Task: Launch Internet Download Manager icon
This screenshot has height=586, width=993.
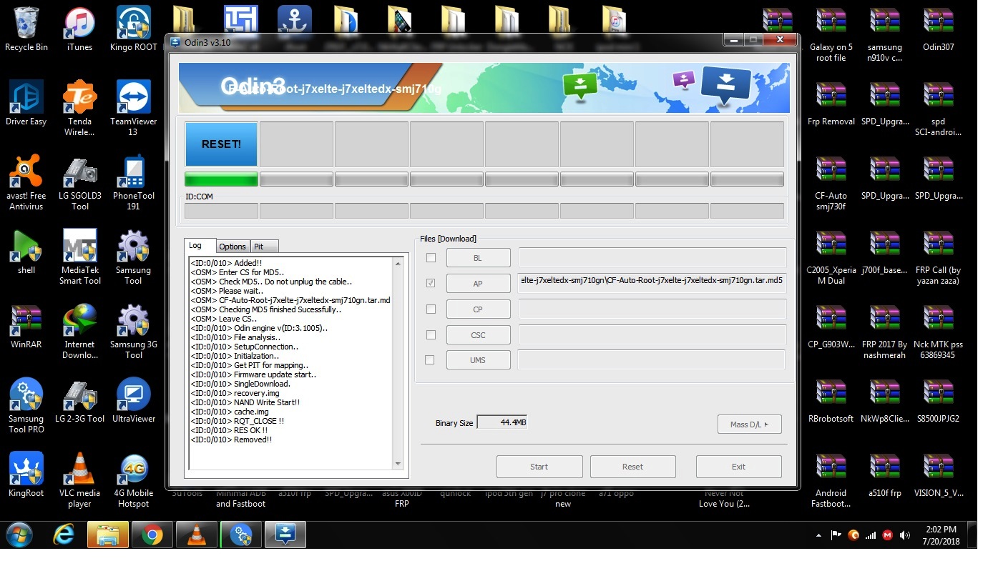Action: point(79,331)
